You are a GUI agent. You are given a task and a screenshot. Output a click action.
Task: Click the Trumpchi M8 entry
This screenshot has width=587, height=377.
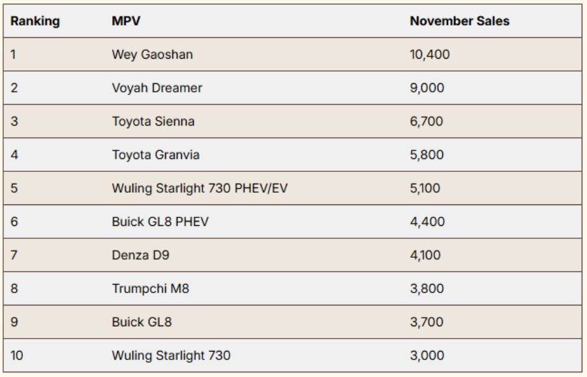point(150,288)
